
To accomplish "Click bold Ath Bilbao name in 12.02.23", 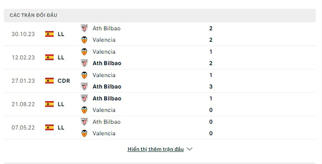I will pos(107,63).
